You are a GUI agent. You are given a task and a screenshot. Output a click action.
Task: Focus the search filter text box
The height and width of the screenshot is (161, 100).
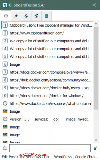(50, 148)
